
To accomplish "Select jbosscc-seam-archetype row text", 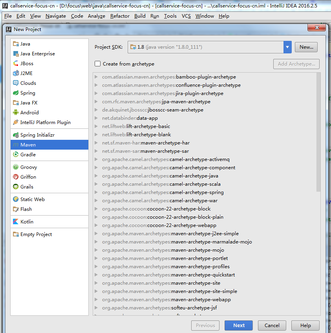I will (153, 110).
